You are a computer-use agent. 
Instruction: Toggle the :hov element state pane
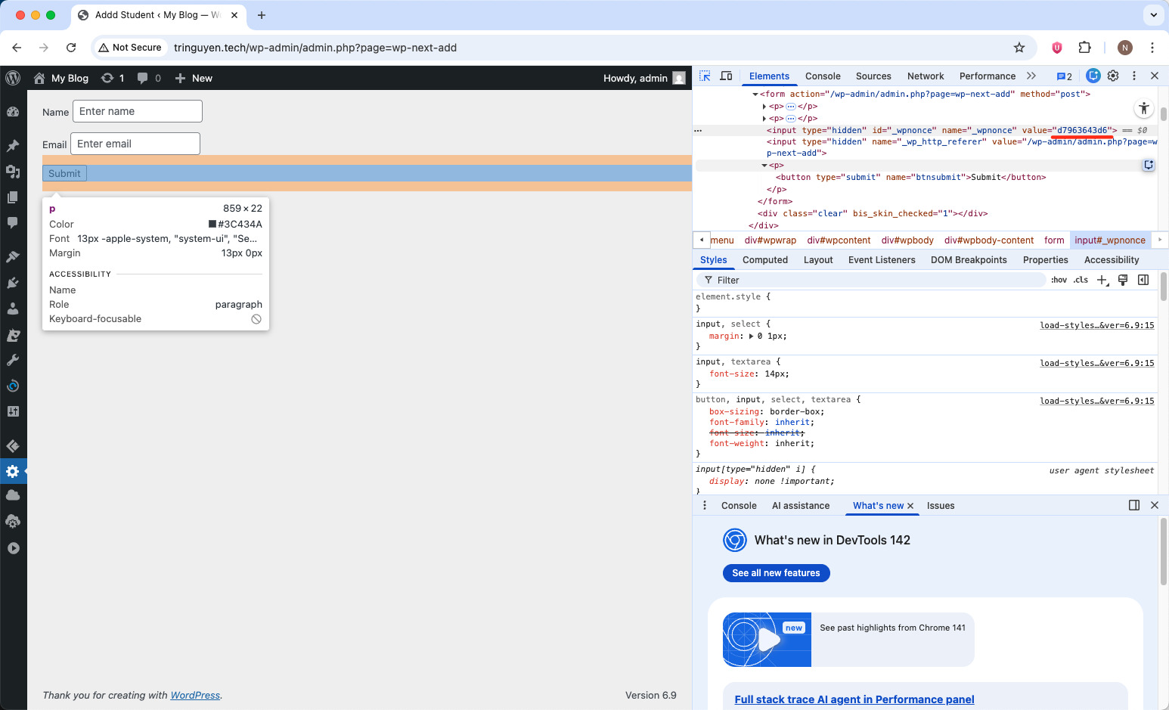coord(1059,279)
